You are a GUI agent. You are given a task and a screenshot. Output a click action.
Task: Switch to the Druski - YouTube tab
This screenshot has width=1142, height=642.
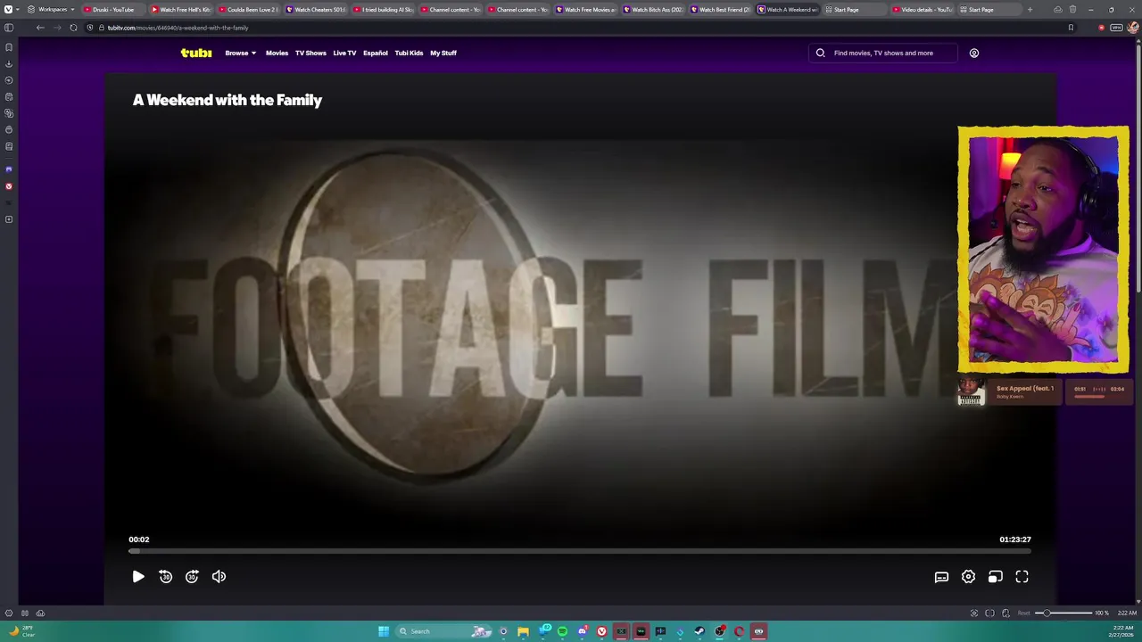(x=113, y=10)
